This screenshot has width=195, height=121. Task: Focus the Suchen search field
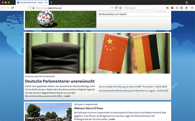click(138, 8)
